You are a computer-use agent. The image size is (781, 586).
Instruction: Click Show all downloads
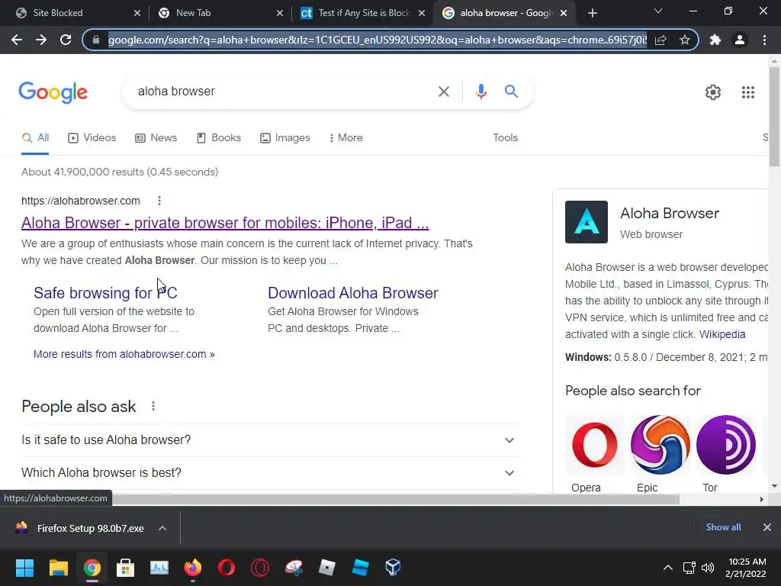723,527
